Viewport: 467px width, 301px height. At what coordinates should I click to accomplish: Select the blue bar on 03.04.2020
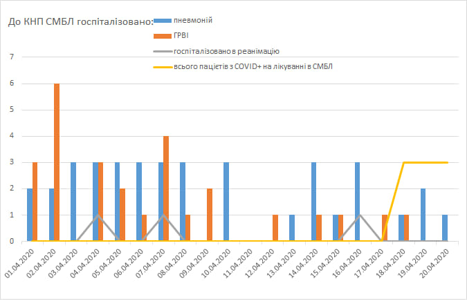coord(73,202)
